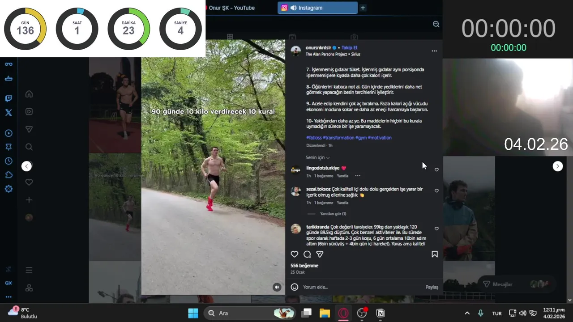
Task: Open Instagram Reels icon
Action: 29,112
